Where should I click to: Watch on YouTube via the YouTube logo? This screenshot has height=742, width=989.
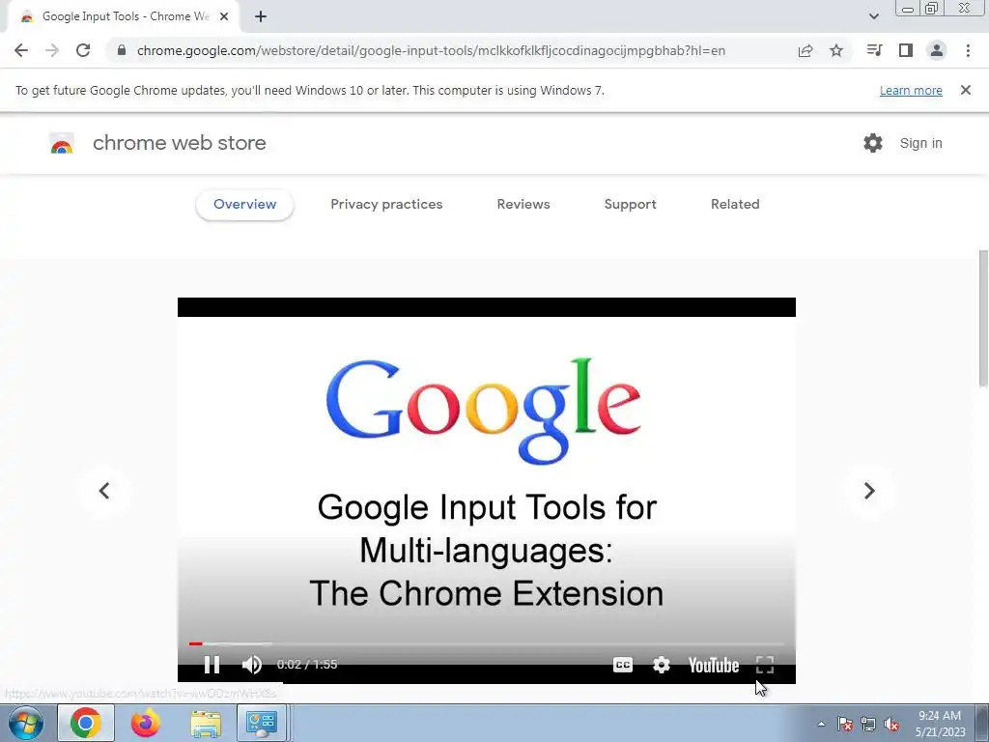coord(714,665)
